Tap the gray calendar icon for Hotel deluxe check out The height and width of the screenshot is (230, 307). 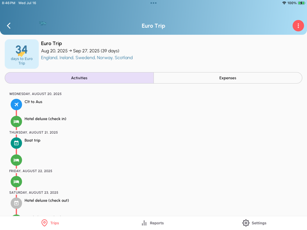tap(16, 203)
